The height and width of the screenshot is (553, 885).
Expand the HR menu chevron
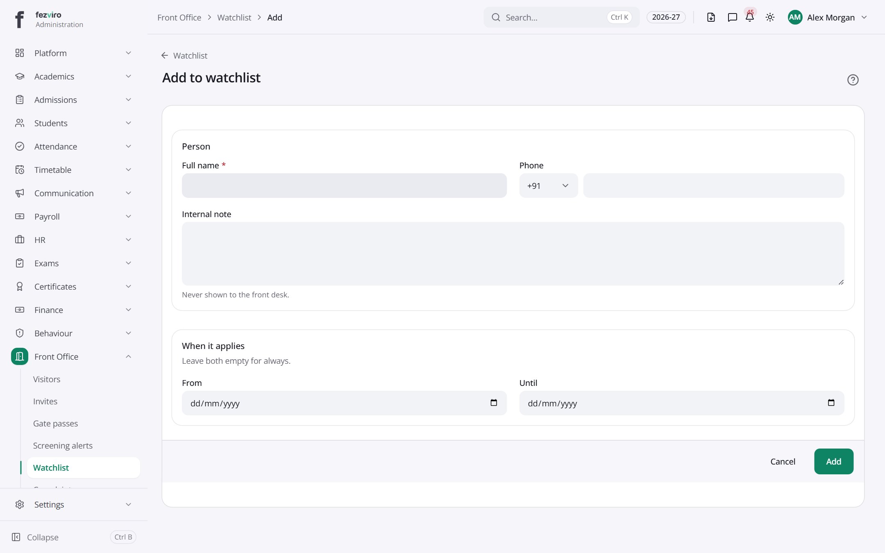[x=128, y=240]
